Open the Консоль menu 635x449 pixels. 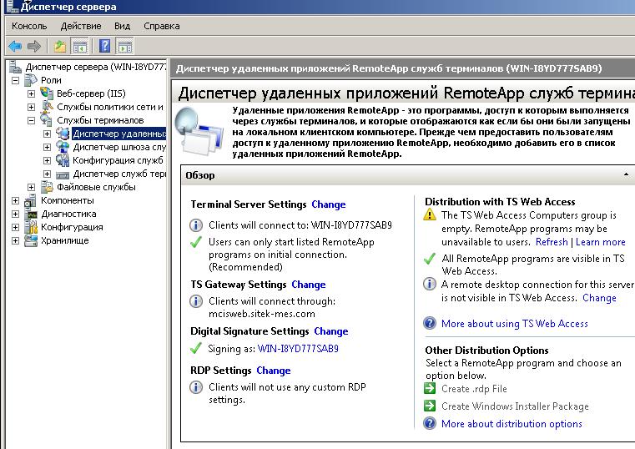pyautogui.click(x=29, y=26)
